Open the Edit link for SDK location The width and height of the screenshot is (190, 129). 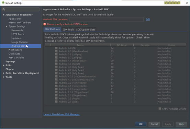tap(148, 19)
